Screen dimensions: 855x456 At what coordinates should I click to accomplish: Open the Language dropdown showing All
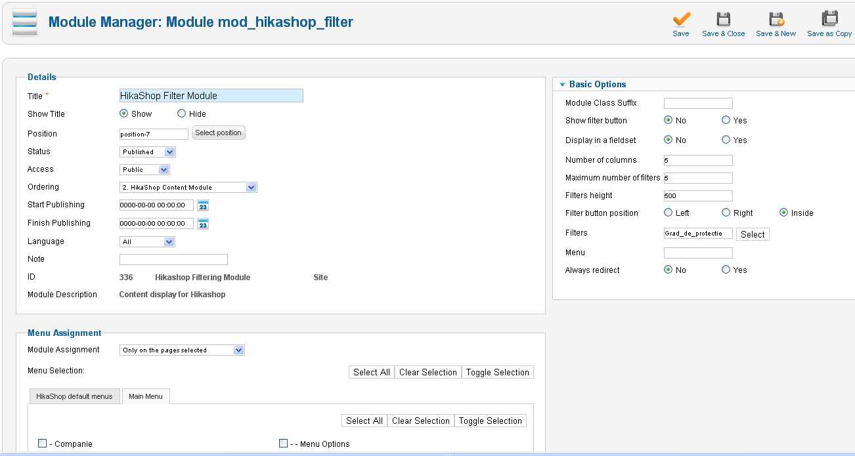click(148, 242)
